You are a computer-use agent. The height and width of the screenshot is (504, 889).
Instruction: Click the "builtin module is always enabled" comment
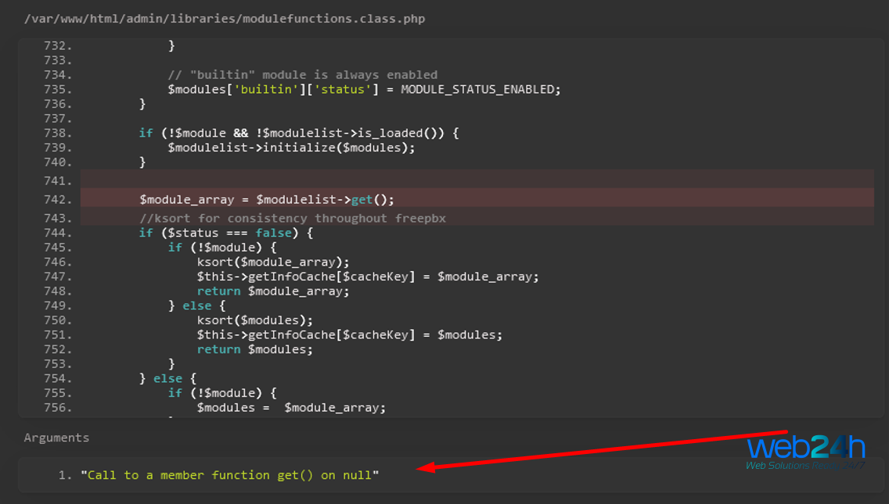[302, 75]
